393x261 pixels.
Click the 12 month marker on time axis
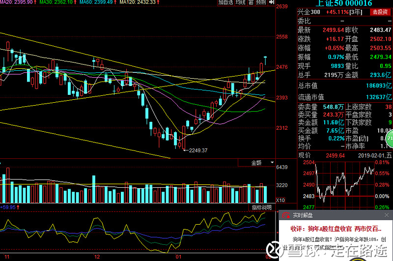pos(97,257)
